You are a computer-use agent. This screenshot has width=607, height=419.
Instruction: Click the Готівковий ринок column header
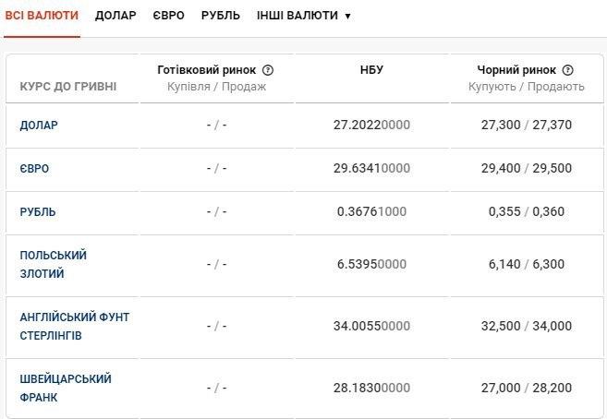coord(209,70)
